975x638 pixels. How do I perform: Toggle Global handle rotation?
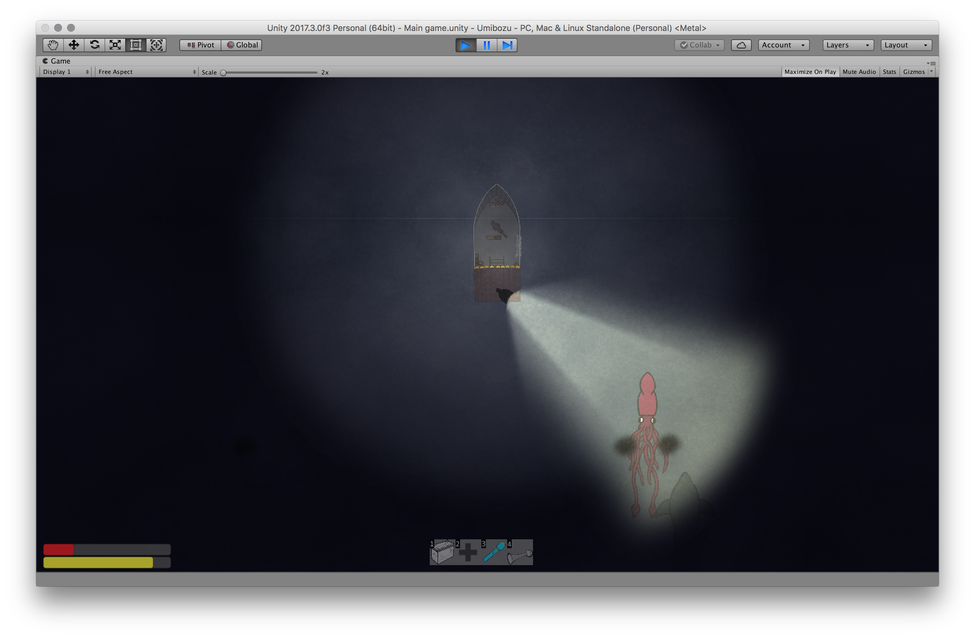pos(242,45)
